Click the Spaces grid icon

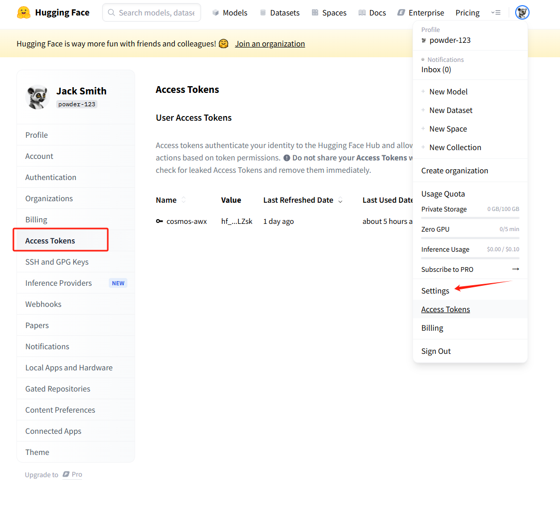[315, 12]
